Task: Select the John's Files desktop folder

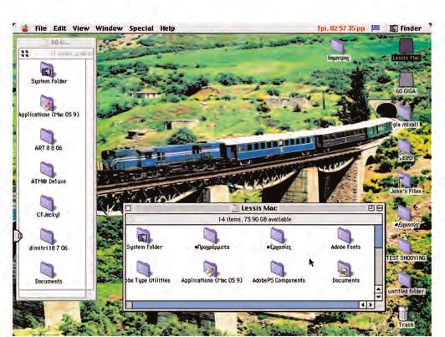Action: [405, 183]
